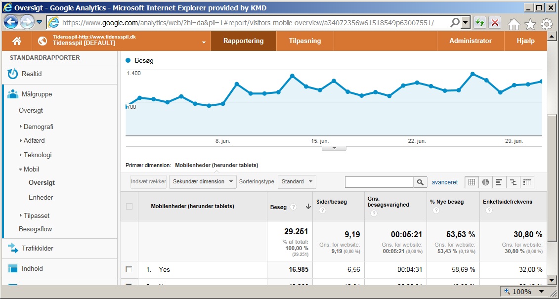This screenshot has height=299, width=559.
Task: Expand the Demografi section in sidebar
Action: click(38, 127)
